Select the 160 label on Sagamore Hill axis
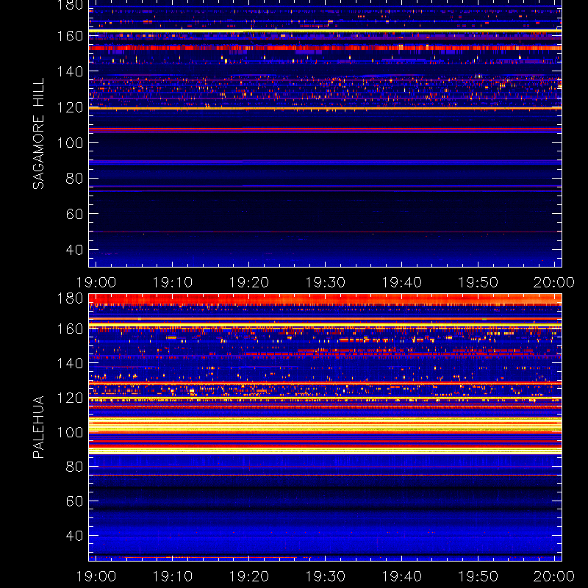 pyautogui.click(x=70, y=36)
